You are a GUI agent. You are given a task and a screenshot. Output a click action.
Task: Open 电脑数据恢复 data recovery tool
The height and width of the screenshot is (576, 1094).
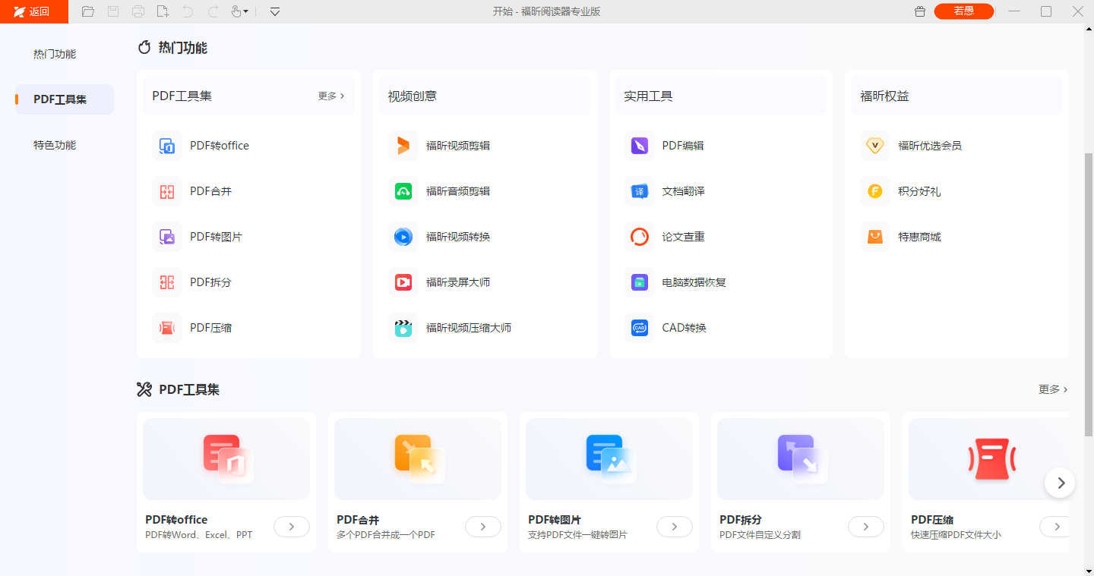693,282
